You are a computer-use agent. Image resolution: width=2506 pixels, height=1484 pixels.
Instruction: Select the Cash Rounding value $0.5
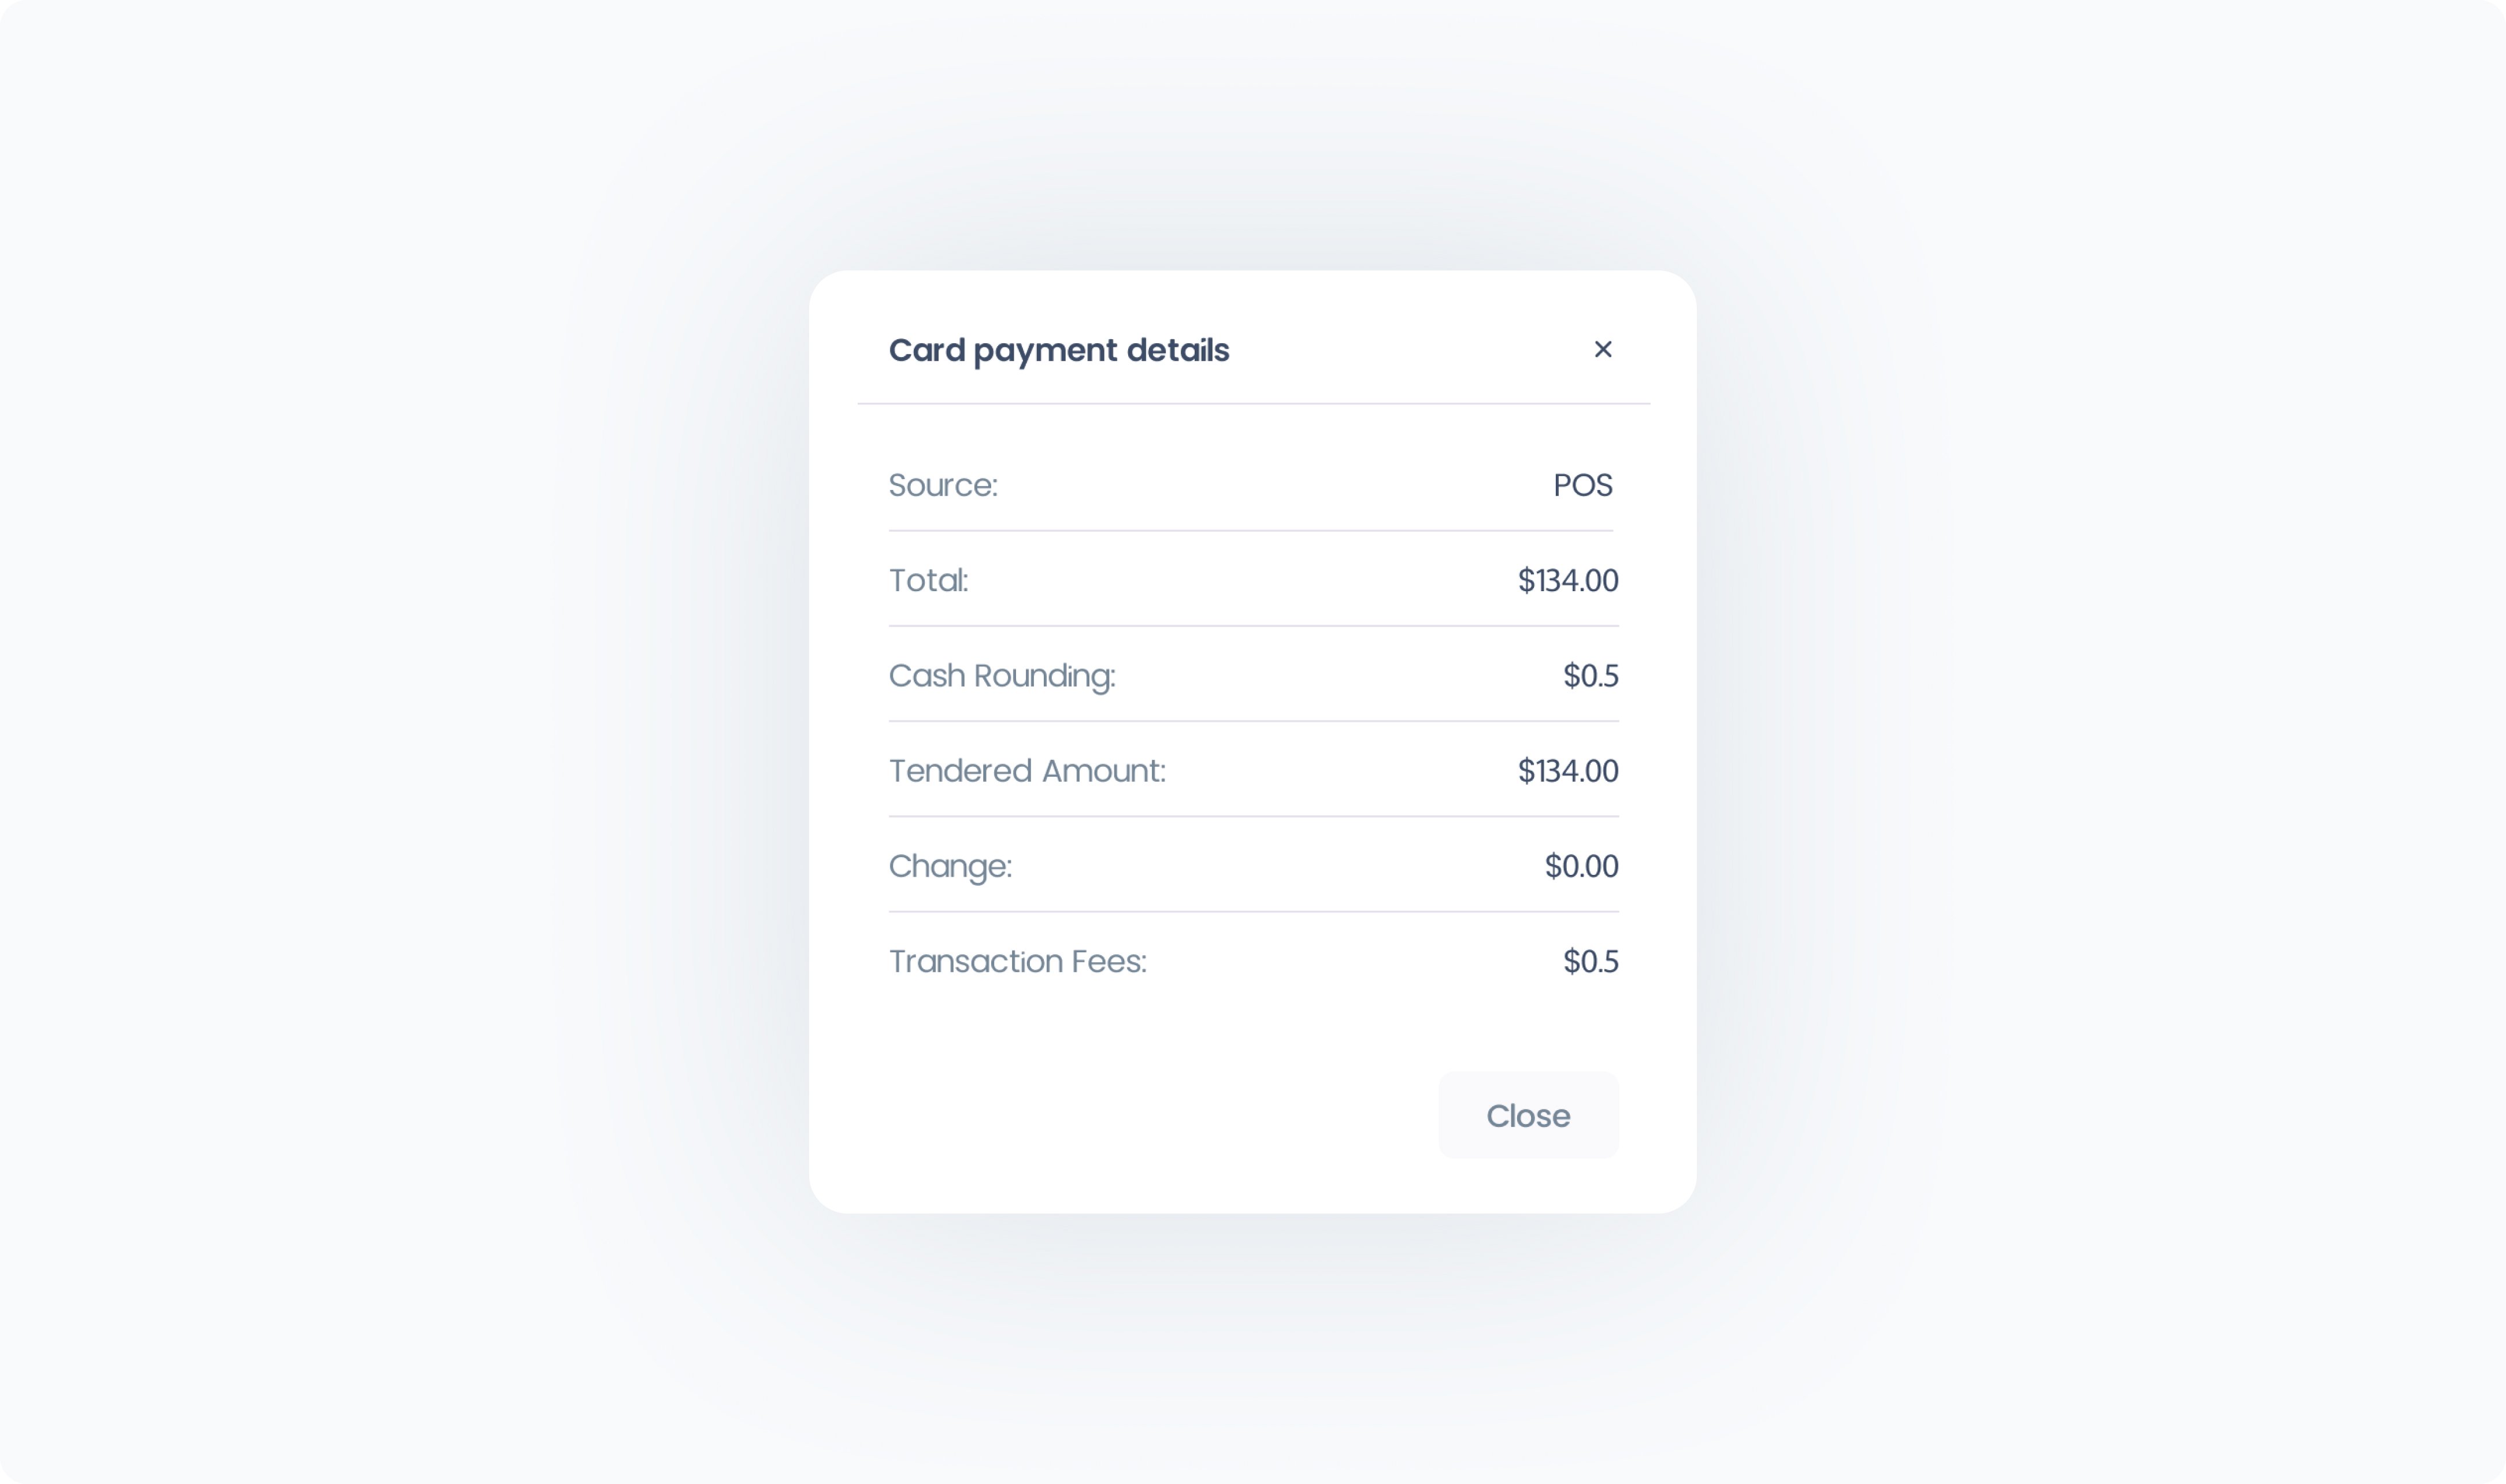point(1590,675)
